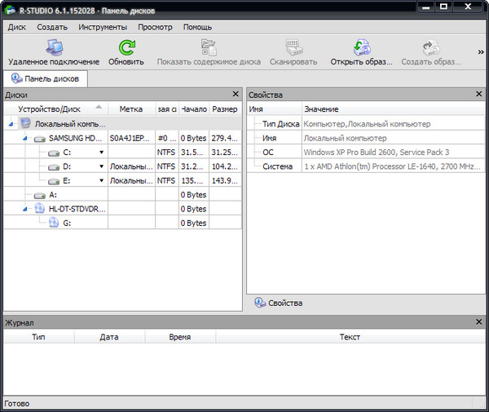Click the Удаленное подключение toolbar icon
489x412 pixels.
point(54,48)
